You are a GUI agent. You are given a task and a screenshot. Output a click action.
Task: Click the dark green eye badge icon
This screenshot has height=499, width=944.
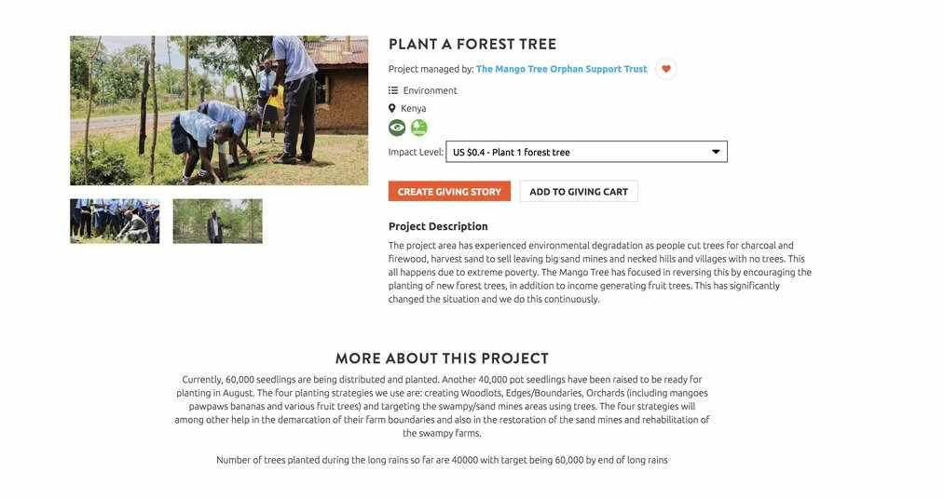(397, 128)
